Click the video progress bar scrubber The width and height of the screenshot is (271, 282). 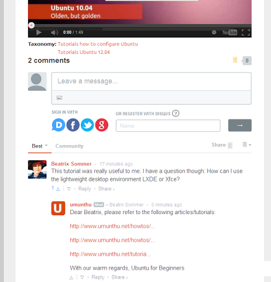(32, 25)
